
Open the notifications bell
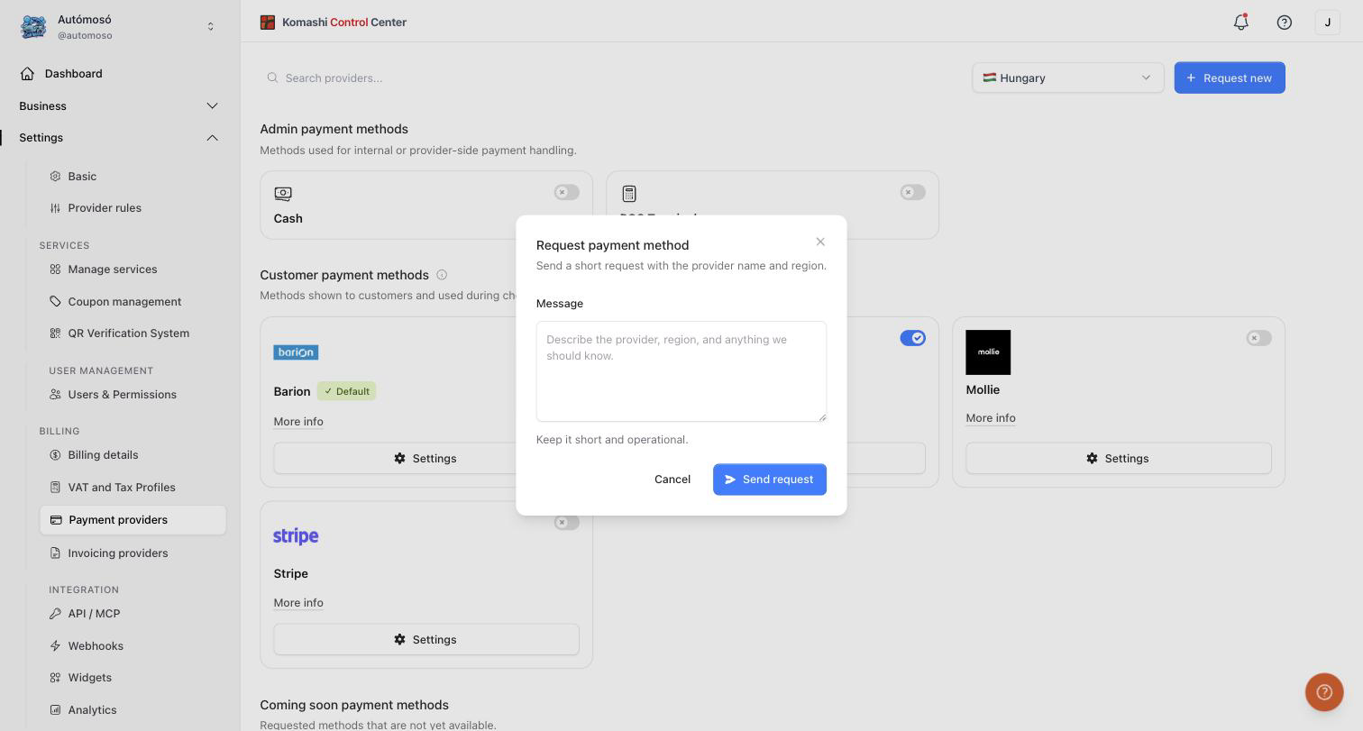click(1241, 23)
